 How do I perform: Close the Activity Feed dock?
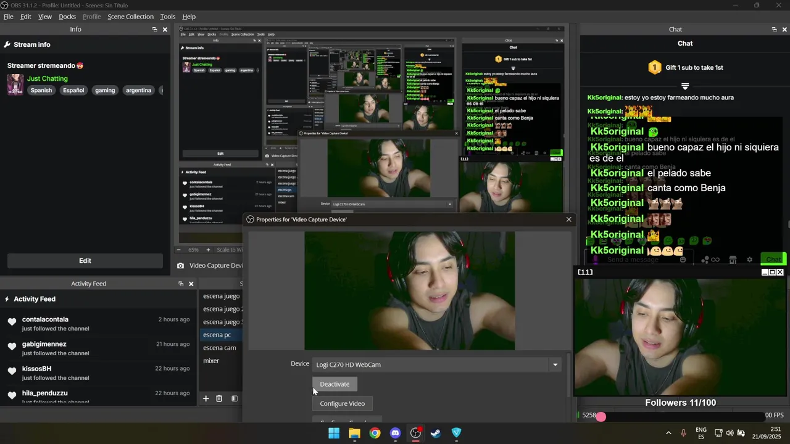(x=191, y=284)
